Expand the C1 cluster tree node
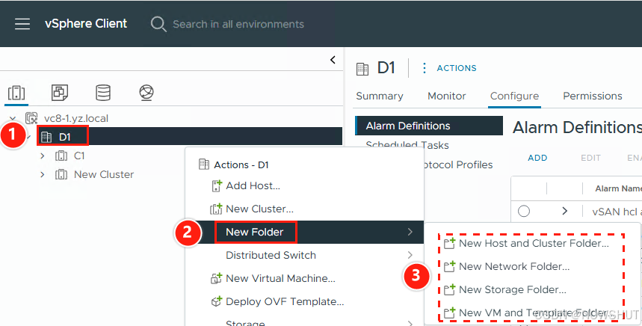 43,156
